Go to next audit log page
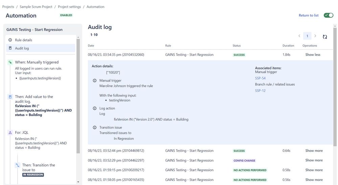 (x=315, y=36)
